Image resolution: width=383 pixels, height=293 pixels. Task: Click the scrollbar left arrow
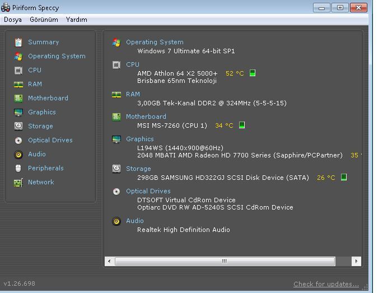(x=109, y=261)
